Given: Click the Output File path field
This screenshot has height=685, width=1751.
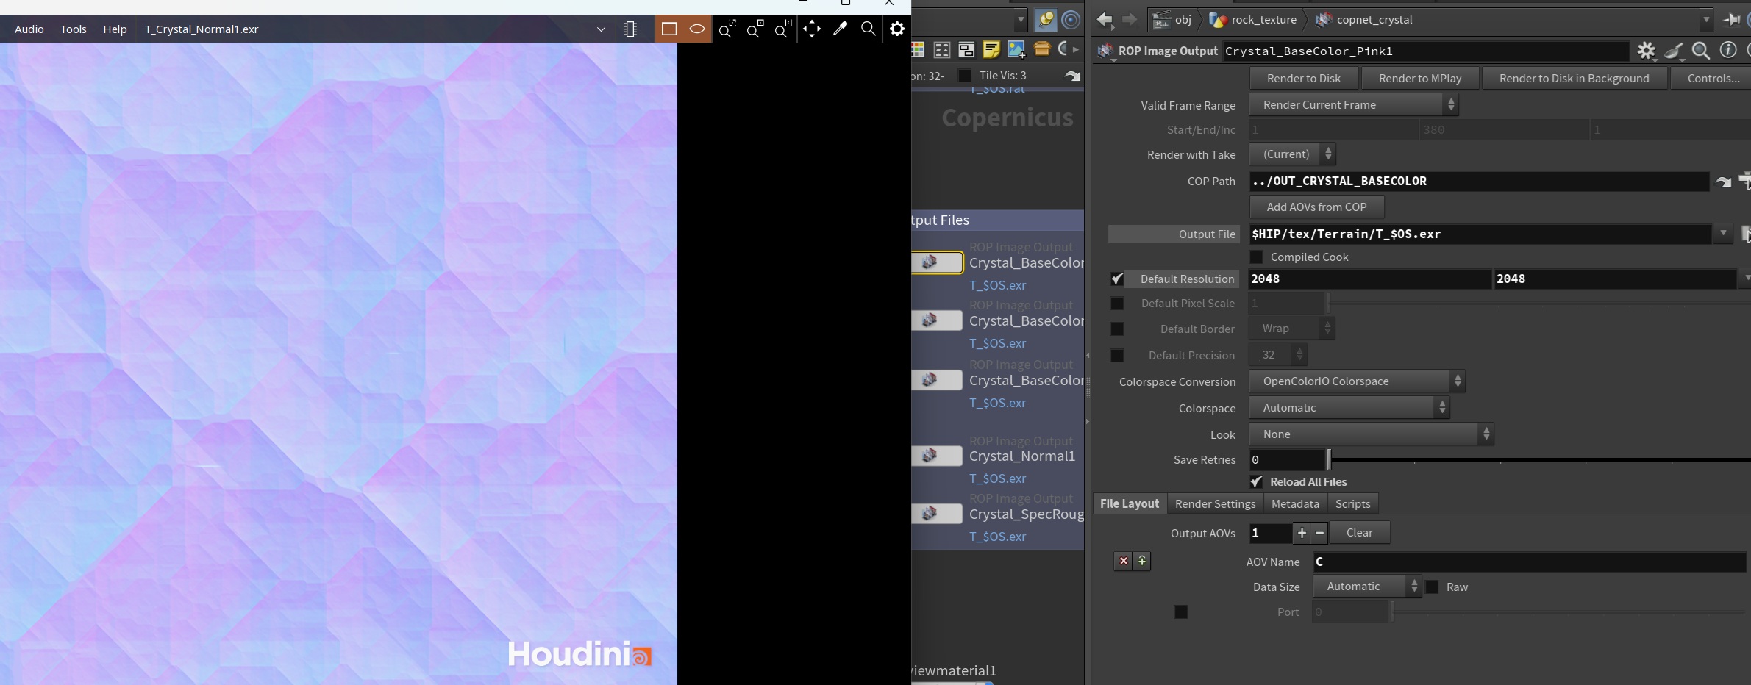Looking at the screenshot, I should (x=1480, y=234).
